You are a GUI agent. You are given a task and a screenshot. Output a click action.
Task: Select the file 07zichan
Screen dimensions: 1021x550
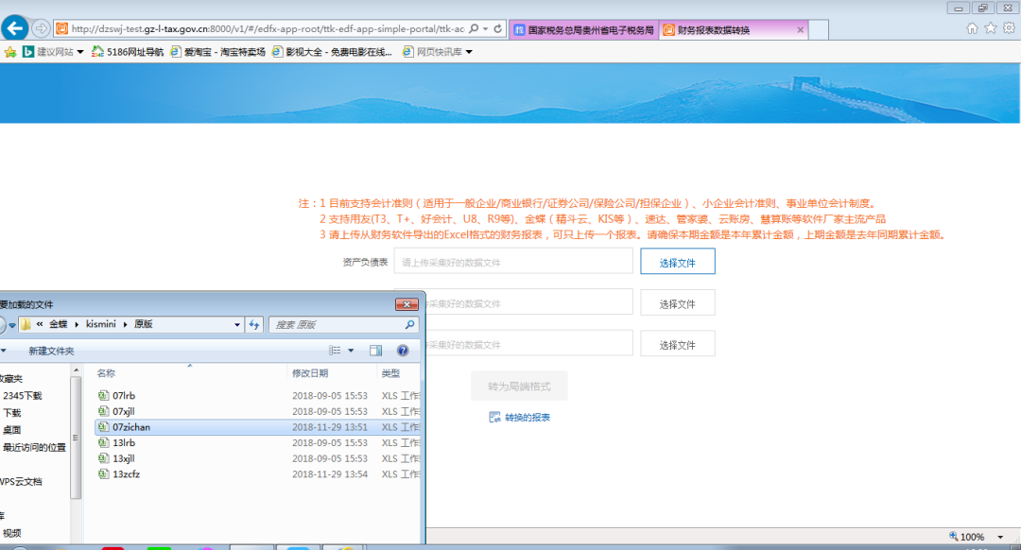click(131, 427)
